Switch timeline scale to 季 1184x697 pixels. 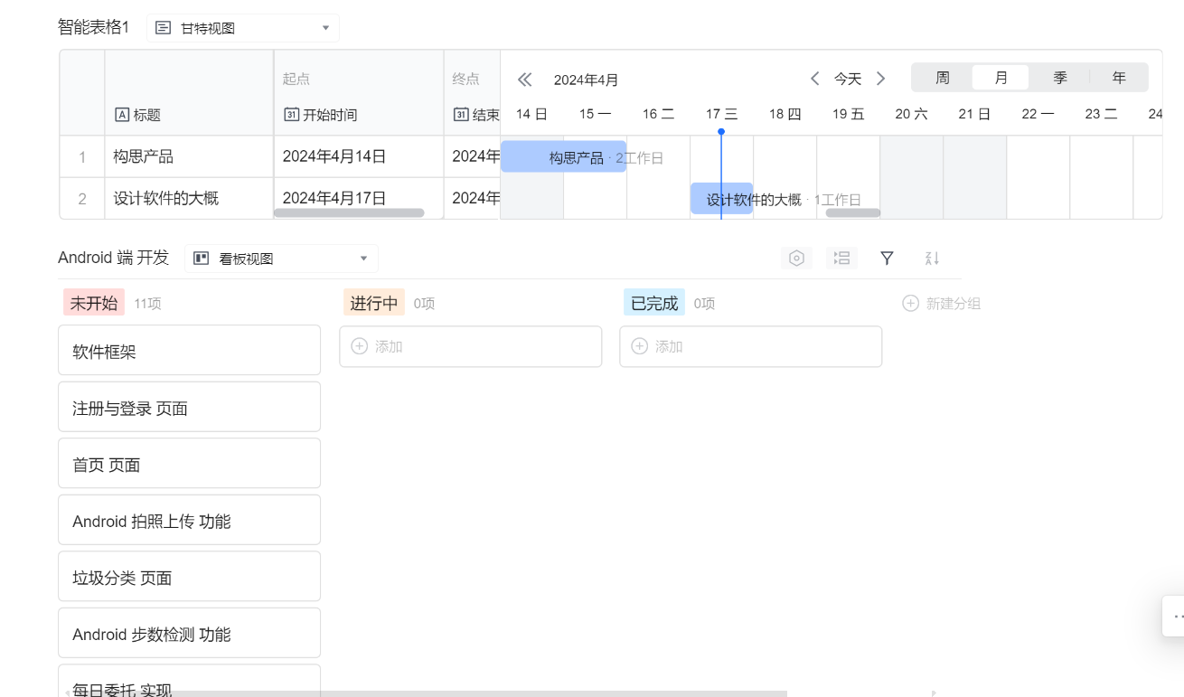pyautogui.click(x=1060, y=78)
